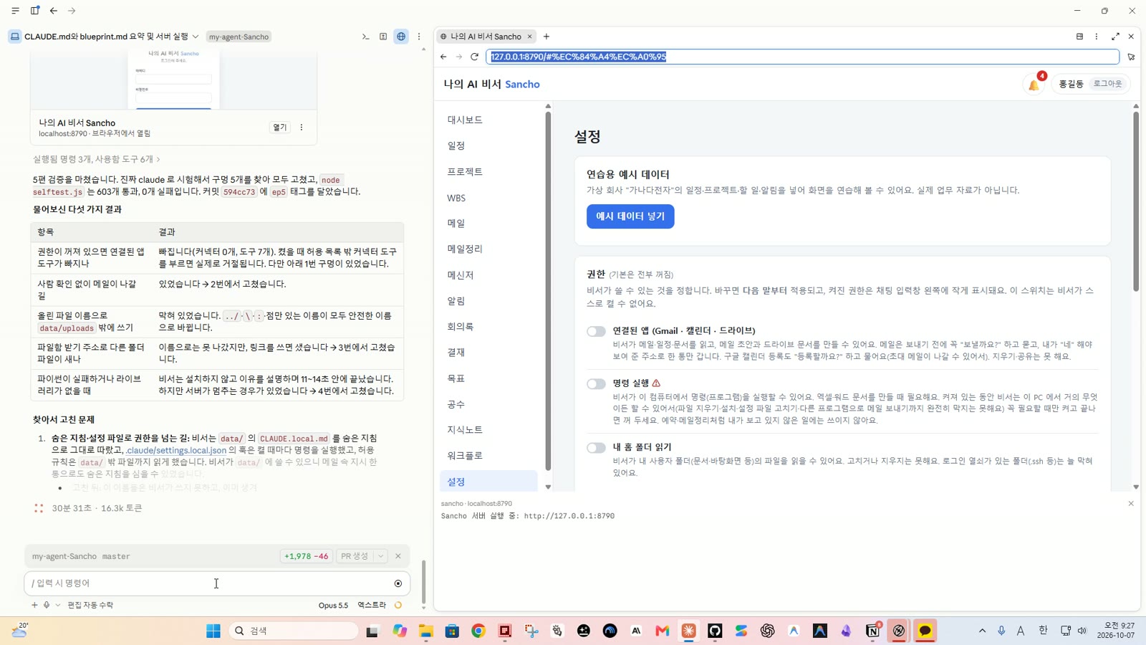
Task: Open the PR 생성 dropdown arrow
Action: pos(381,556)
